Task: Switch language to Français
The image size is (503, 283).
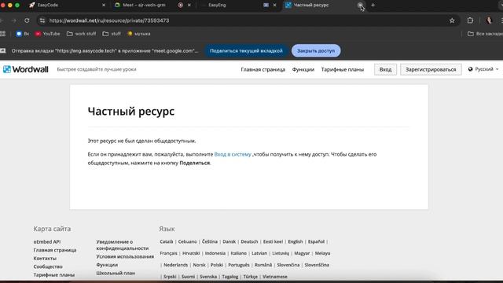Action: (169, 253)
